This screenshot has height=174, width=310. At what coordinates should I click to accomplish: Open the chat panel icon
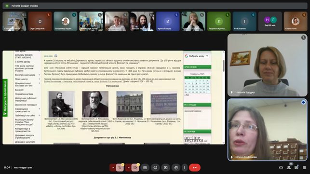(296, 168)
